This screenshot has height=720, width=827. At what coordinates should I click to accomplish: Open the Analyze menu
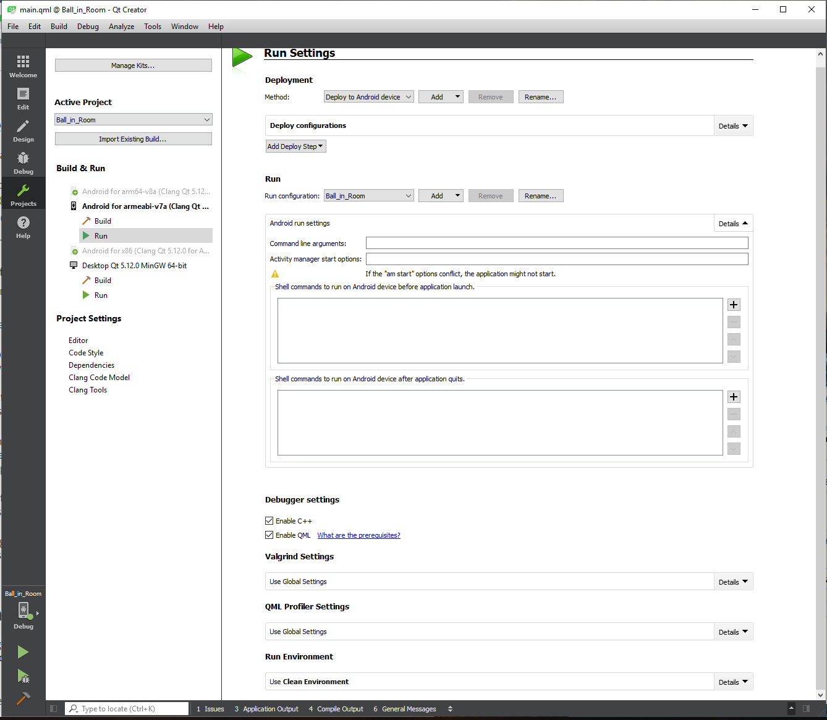point(121,27)
